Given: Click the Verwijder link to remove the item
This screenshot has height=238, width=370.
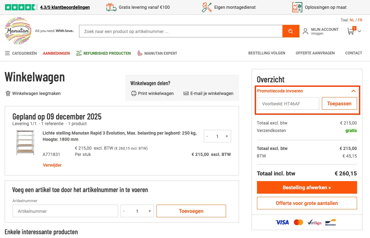Looking at the screenshot, I should (x=52, y=165).
